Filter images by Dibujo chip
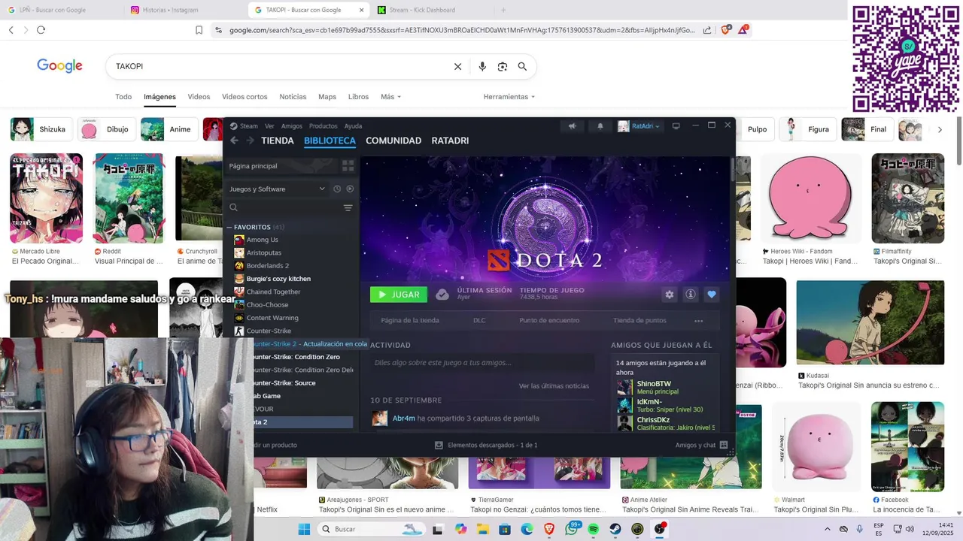The image size is (963, 541). 108,129
